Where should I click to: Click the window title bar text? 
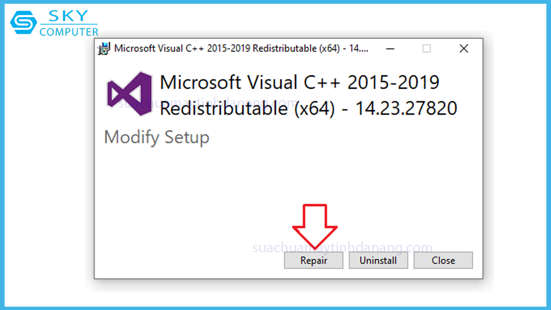coord(241,49)
